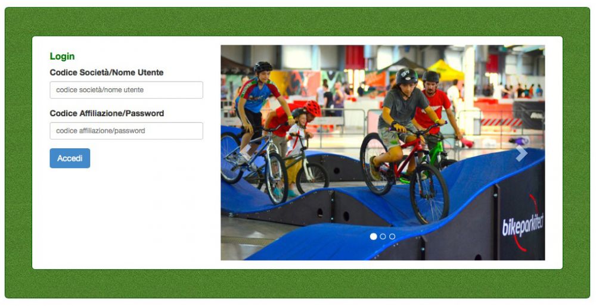The width and height of the screenshot is (596, 306).
Task: Click the bikeparkitect logo in the photo
Action: click(x=523, y=225)
